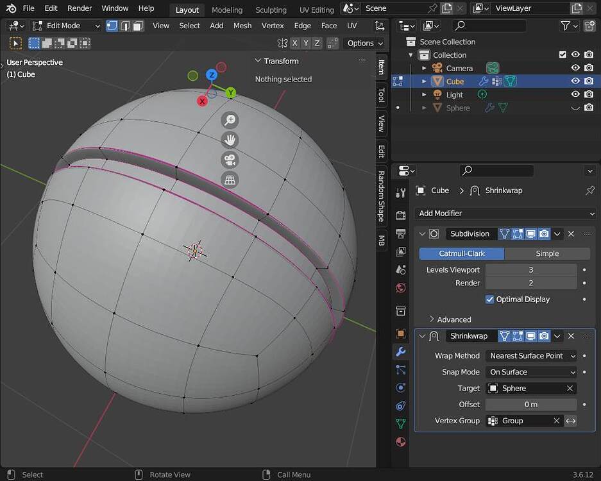Viewport: 601px width, 481px height.
Task: Open Object properties orange square icon
Action: coord(400,333)
